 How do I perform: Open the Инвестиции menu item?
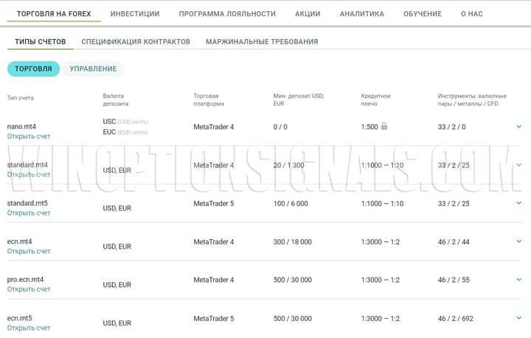pyautogui.click(x=135, y=13)
